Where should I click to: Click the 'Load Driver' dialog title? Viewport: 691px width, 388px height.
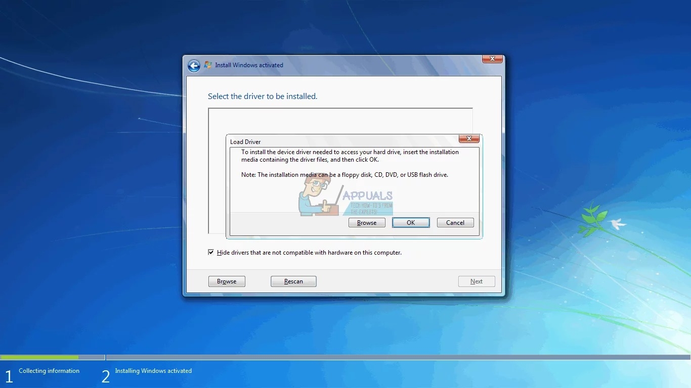click(245, 142)
